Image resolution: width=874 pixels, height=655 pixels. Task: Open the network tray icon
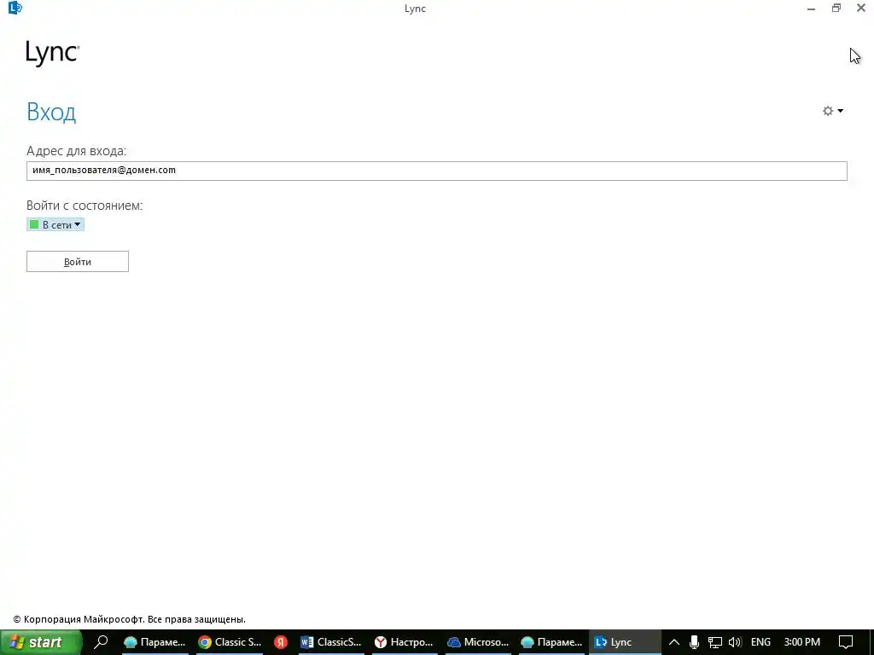click(714, 642)
